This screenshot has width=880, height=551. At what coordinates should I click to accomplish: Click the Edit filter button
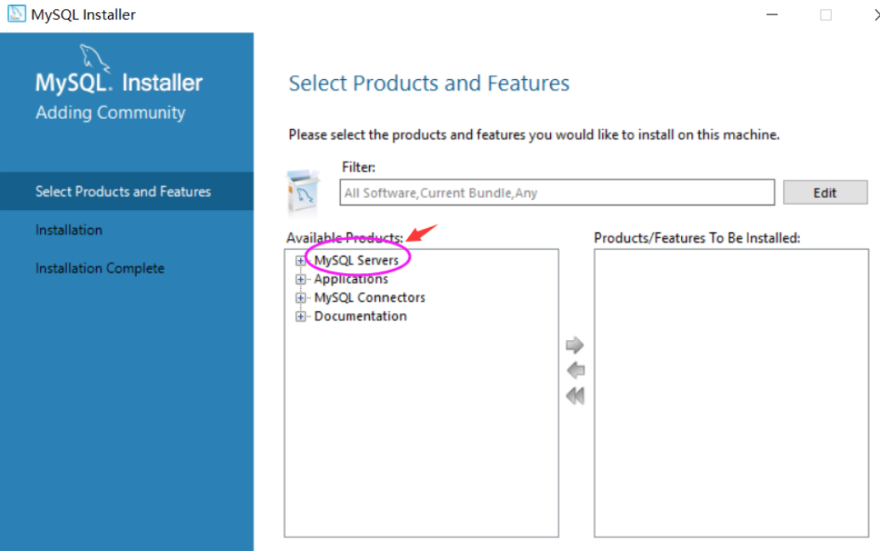(x=825, y=192)
